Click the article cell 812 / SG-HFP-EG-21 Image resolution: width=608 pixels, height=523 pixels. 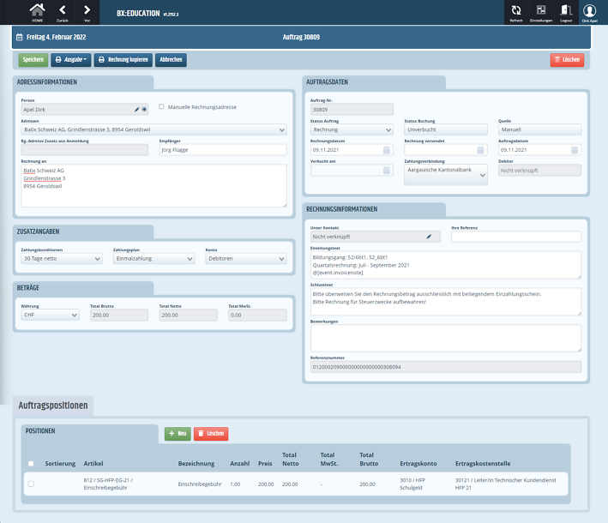pyautogui.click(x=108, y=484)
